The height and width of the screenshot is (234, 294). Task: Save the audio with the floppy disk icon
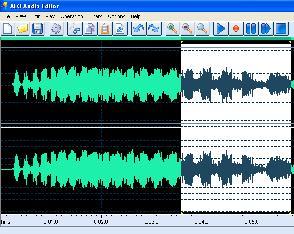[38, 29]
